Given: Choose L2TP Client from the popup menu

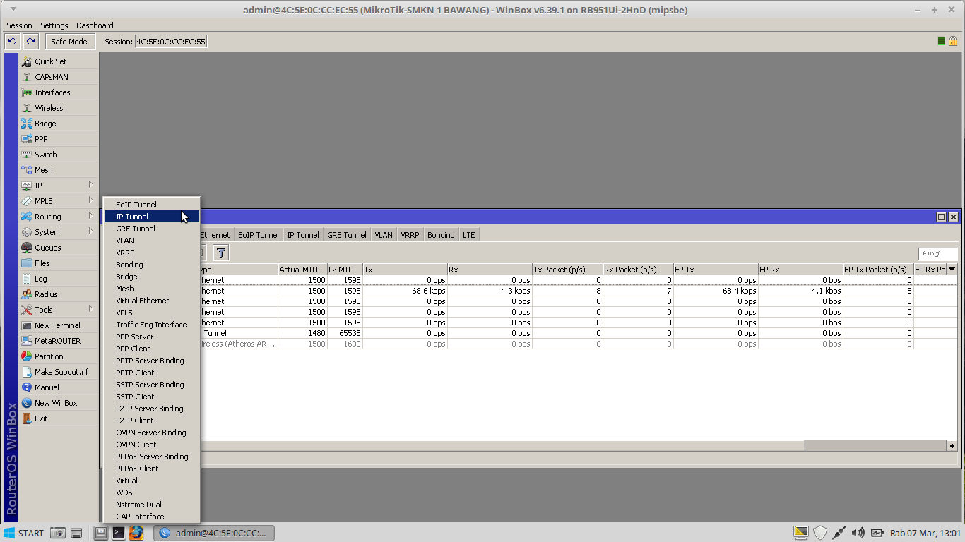Looking at the screenshot, I should coord(151,421).
